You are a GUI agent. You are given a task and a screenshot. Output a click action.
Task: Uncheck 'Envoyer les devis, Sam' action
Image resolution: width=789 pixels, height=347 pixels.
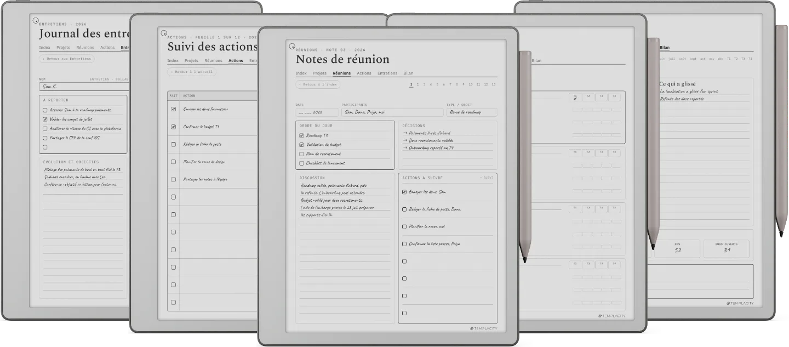point(404,192)
